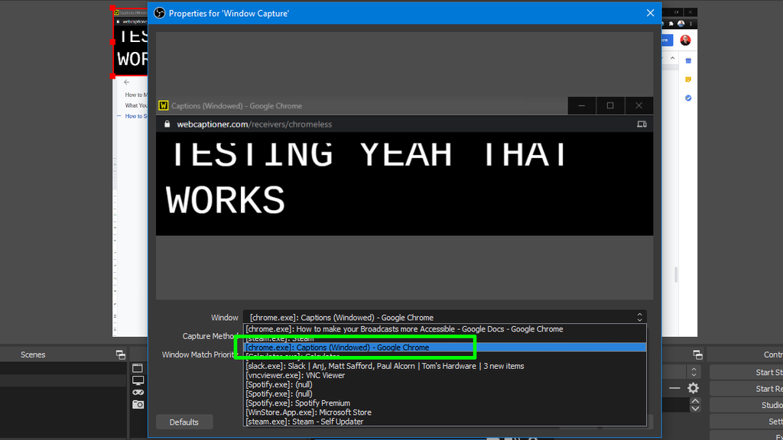Screen dimensions: 783x440
Task: Open Google Calendar from the Chrome side panel
Action: point(688,62)
